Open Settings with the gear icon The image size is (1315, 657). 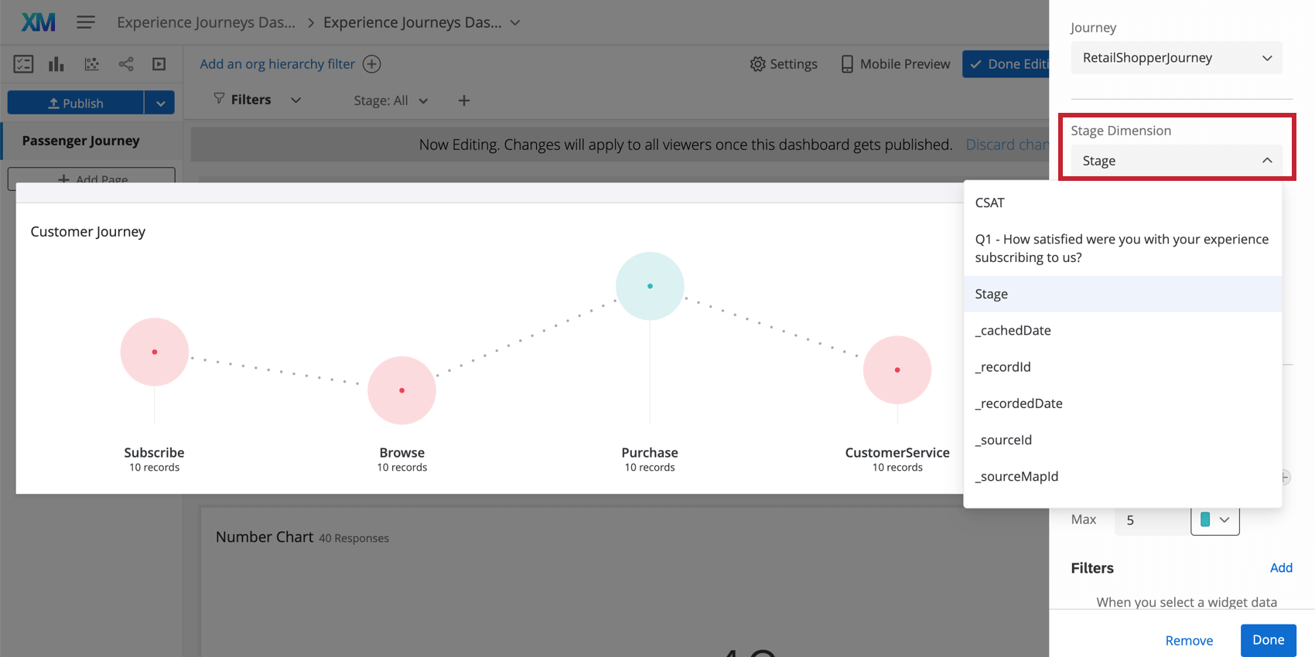pyautogui.click(x=784, y=64)
